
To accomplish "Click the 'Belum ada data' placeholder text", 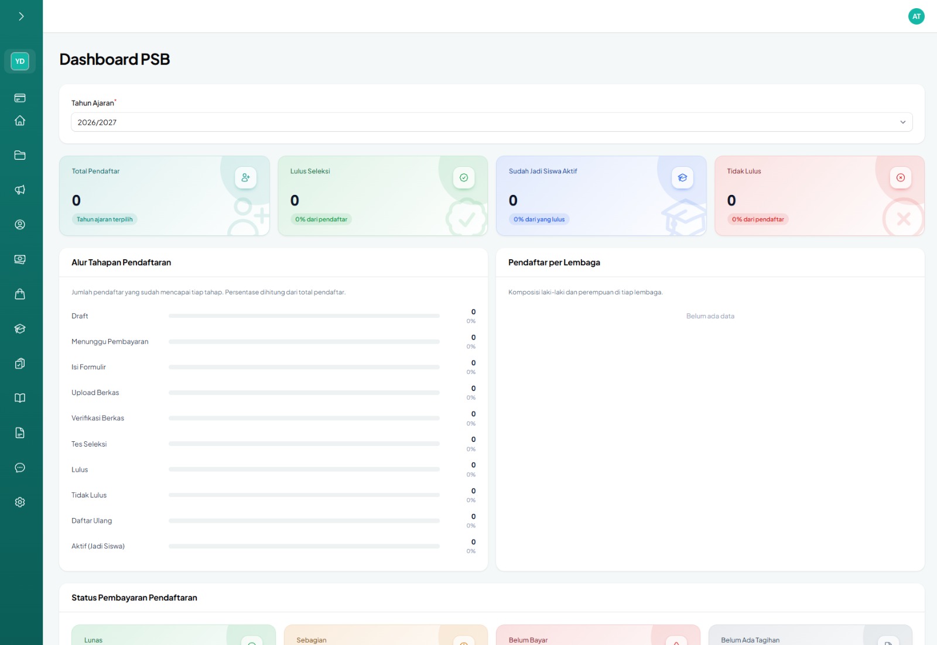I will click(710, 316).
